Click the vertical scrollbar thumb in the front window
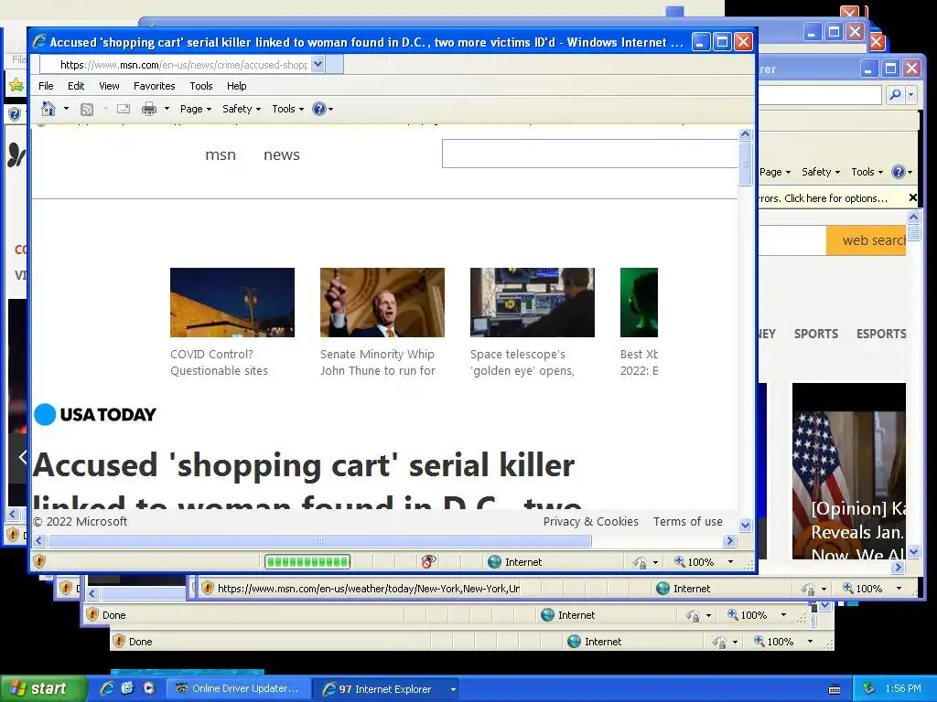This screenshot has height=702, width=937. coord(745,164)
